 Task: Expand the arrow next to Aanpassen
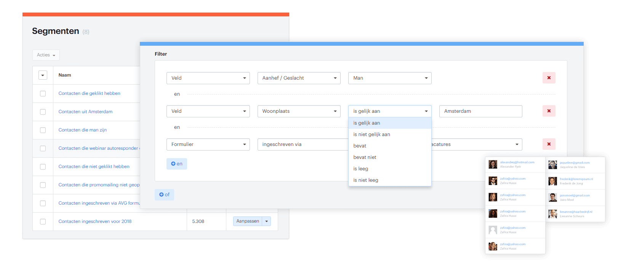pyautogui.click(x=266, y=221)
